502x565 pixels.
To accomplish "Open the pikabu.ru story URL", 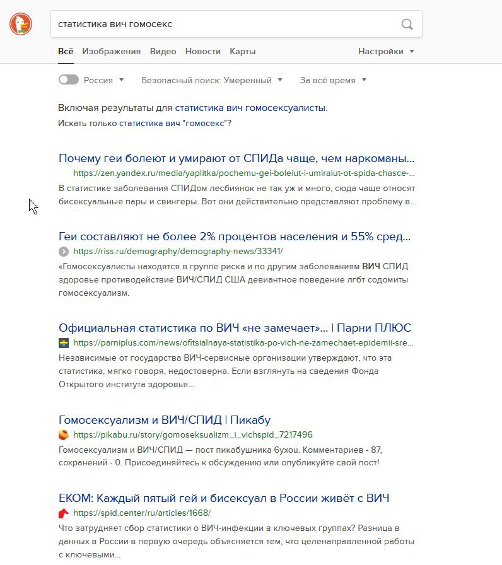I will tap(193, 435).
